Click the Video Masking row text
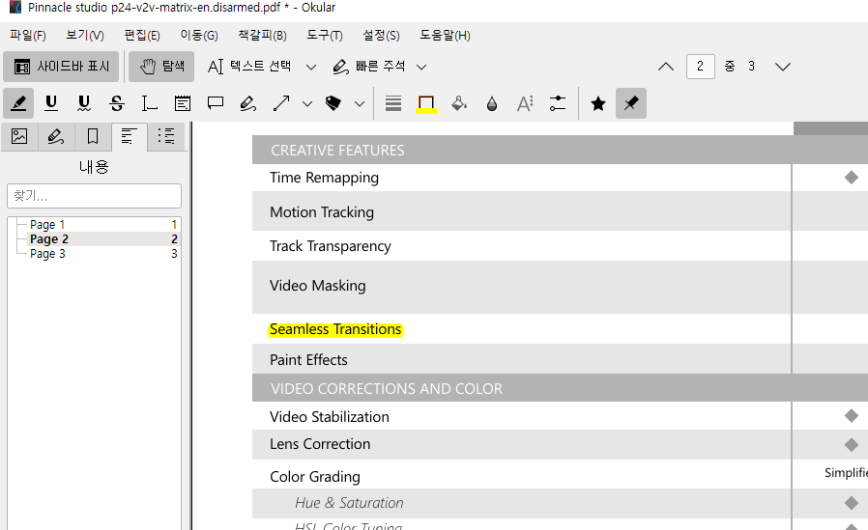This screenshot has height=530, width=868. coord(318,286)
